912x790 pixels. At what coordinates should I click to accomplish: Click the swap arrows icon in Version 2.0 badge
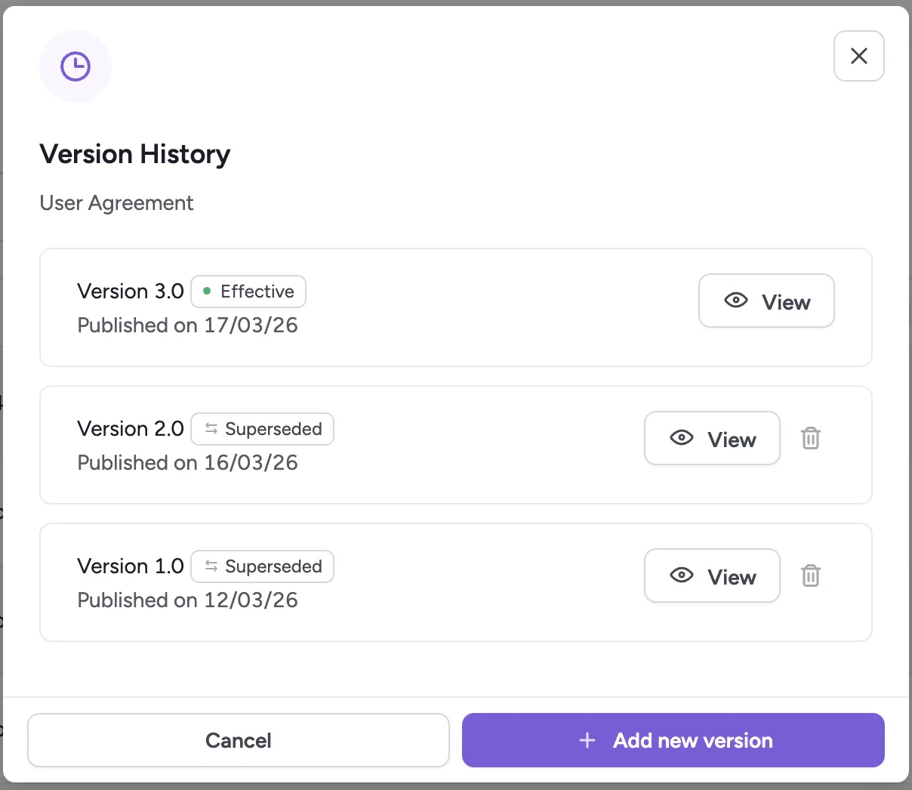[x=210, y=428]
